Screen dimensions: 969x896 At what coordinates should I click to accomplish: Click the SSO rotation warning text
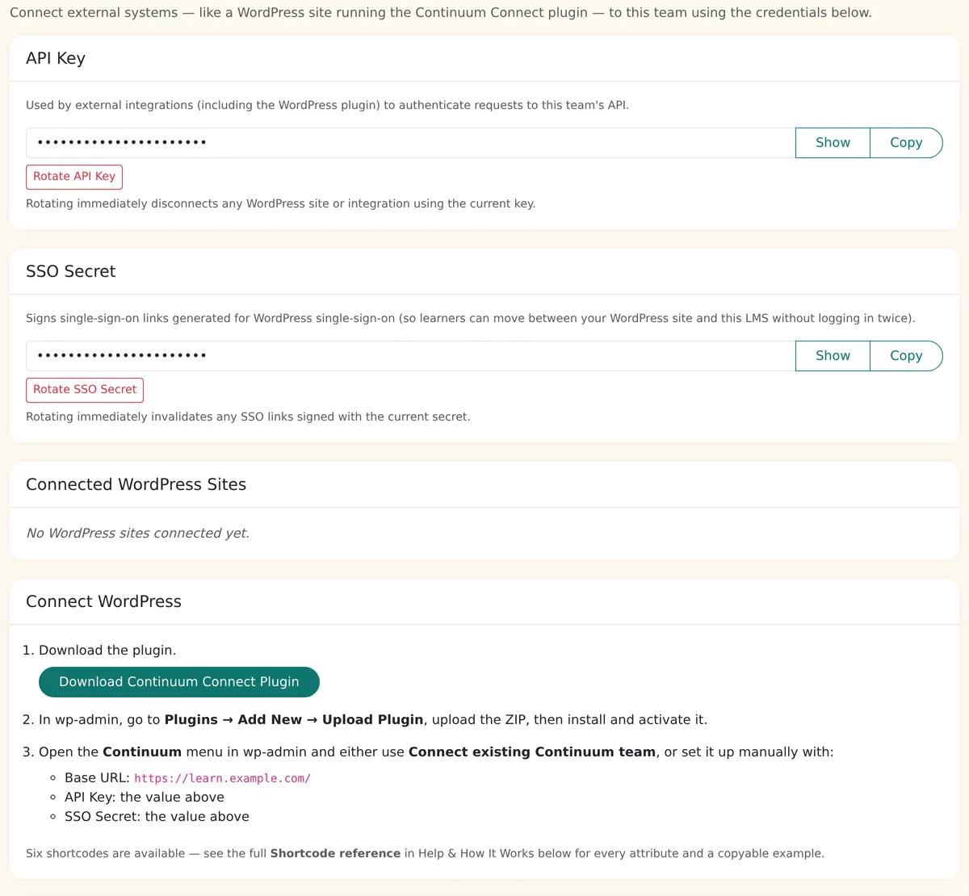(248, 417)
